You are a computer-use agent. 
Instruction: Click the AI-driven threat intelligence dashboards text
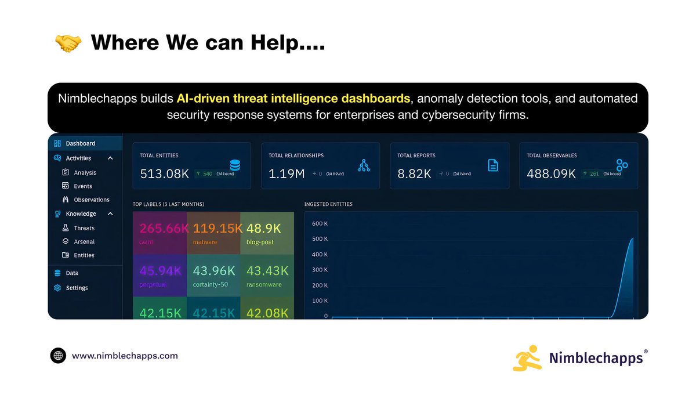coord(293,99)
